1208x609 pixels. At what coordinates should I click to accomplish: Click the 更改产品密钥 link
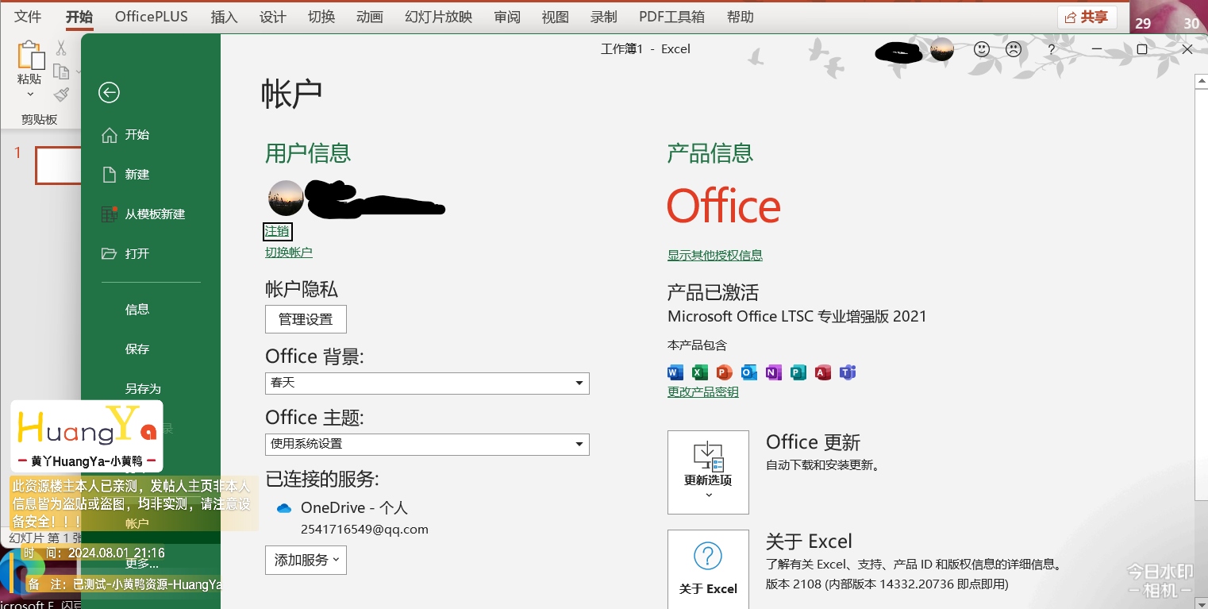703,392
